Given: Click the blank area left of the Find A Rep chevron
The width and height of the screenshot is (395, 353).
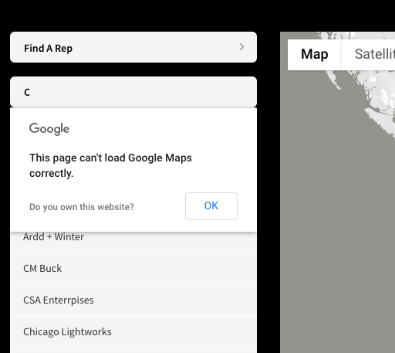Looking at the screenshot, I should 154,47.
